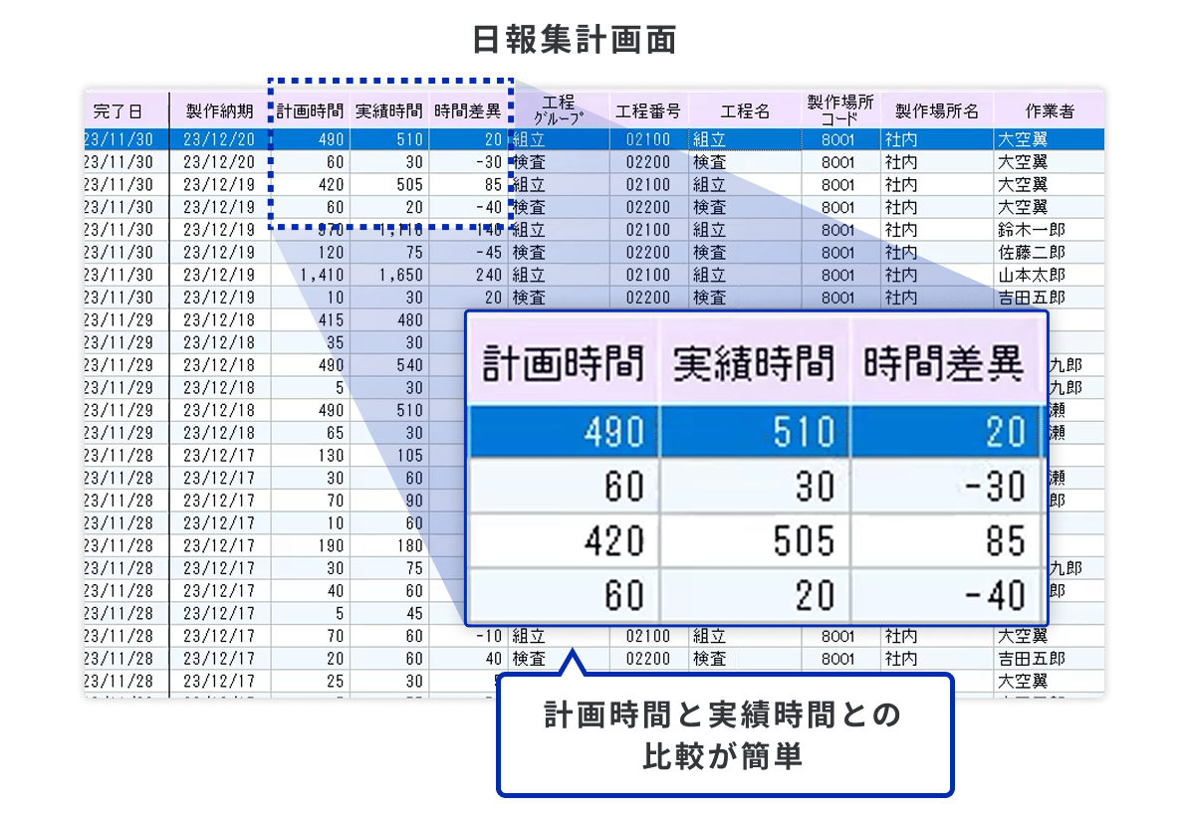Click the 工程グループ column header
Viewport: 1189px width, 814px height.
coord(559,110)
